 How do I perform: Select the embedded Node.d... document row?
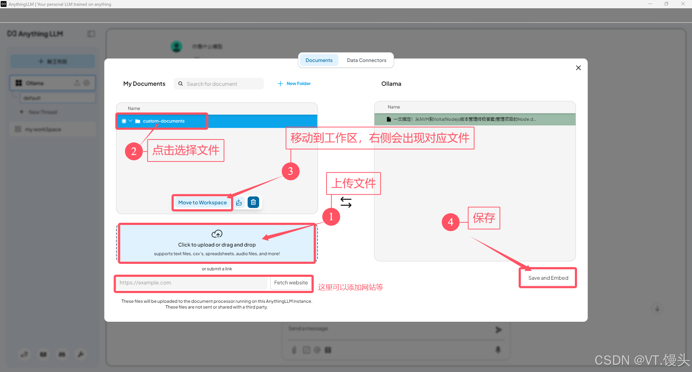pos(475,119)
